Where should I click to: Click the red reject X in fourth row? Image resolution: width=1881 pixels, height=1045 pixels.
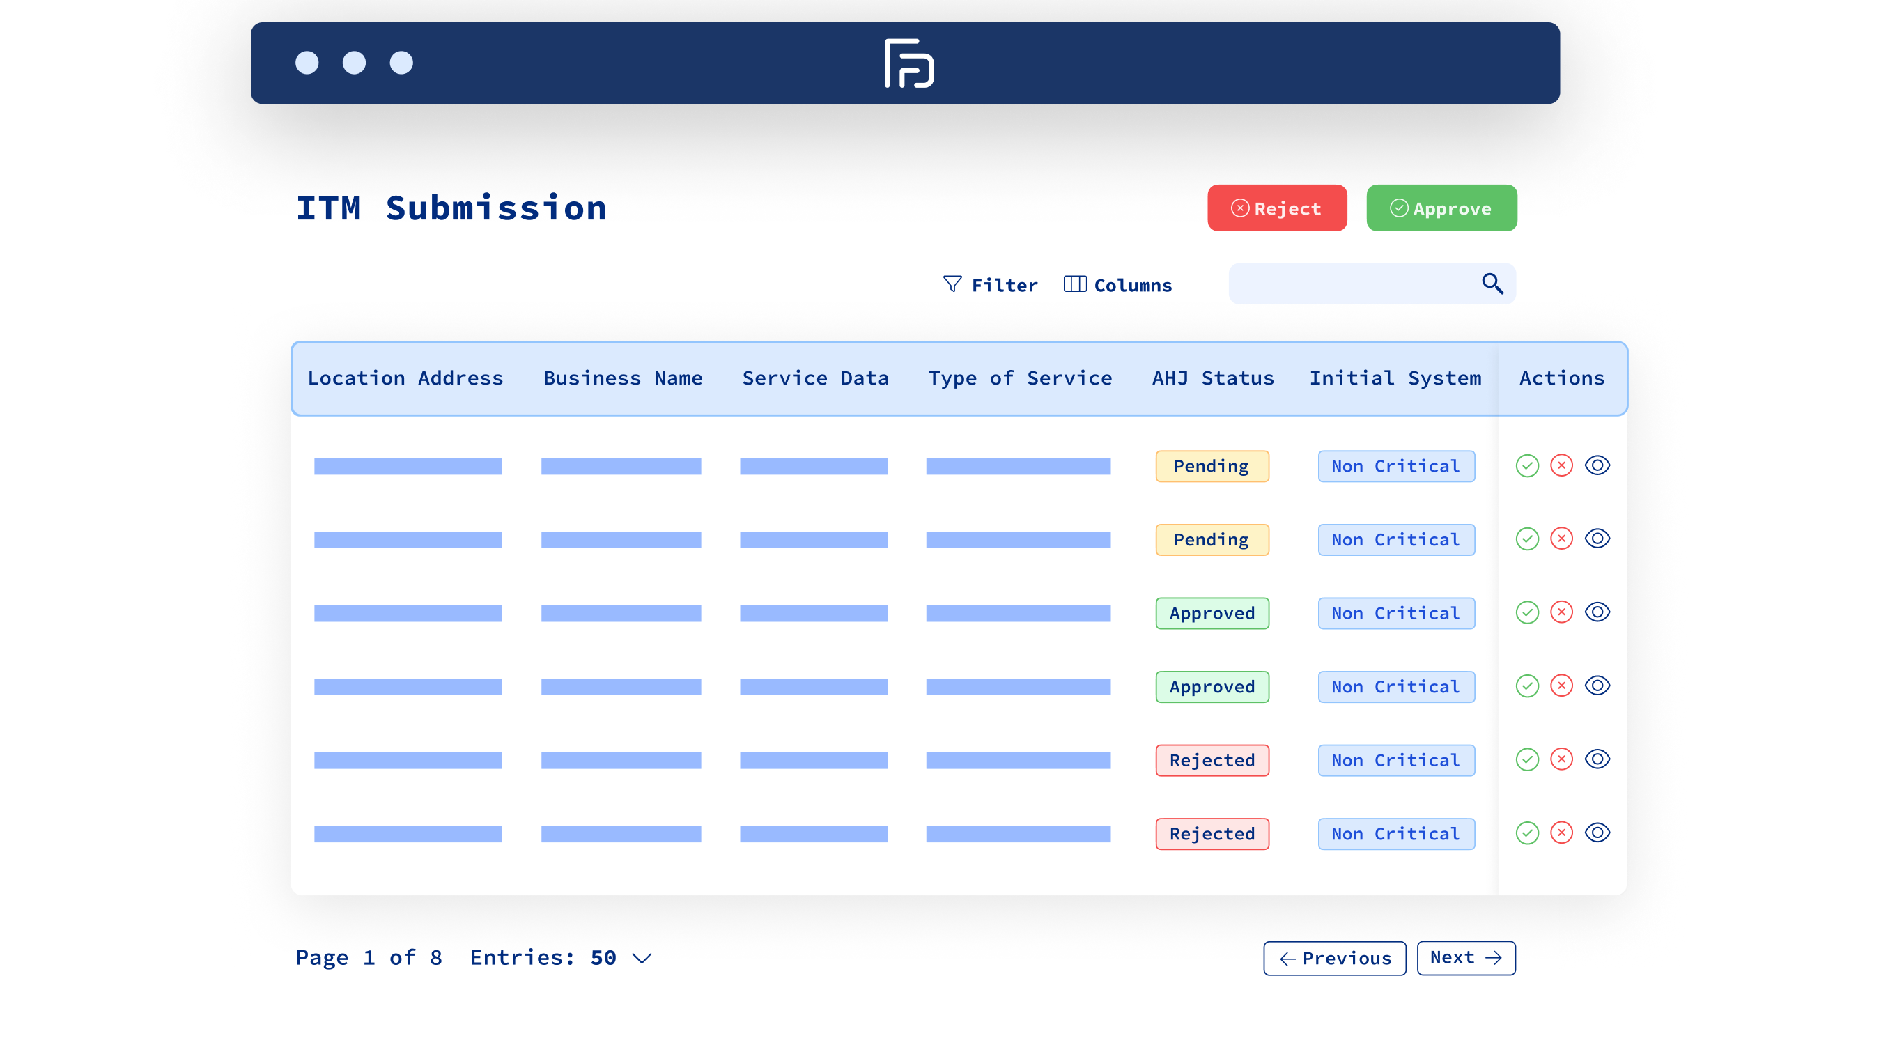tap(1561, 686)
